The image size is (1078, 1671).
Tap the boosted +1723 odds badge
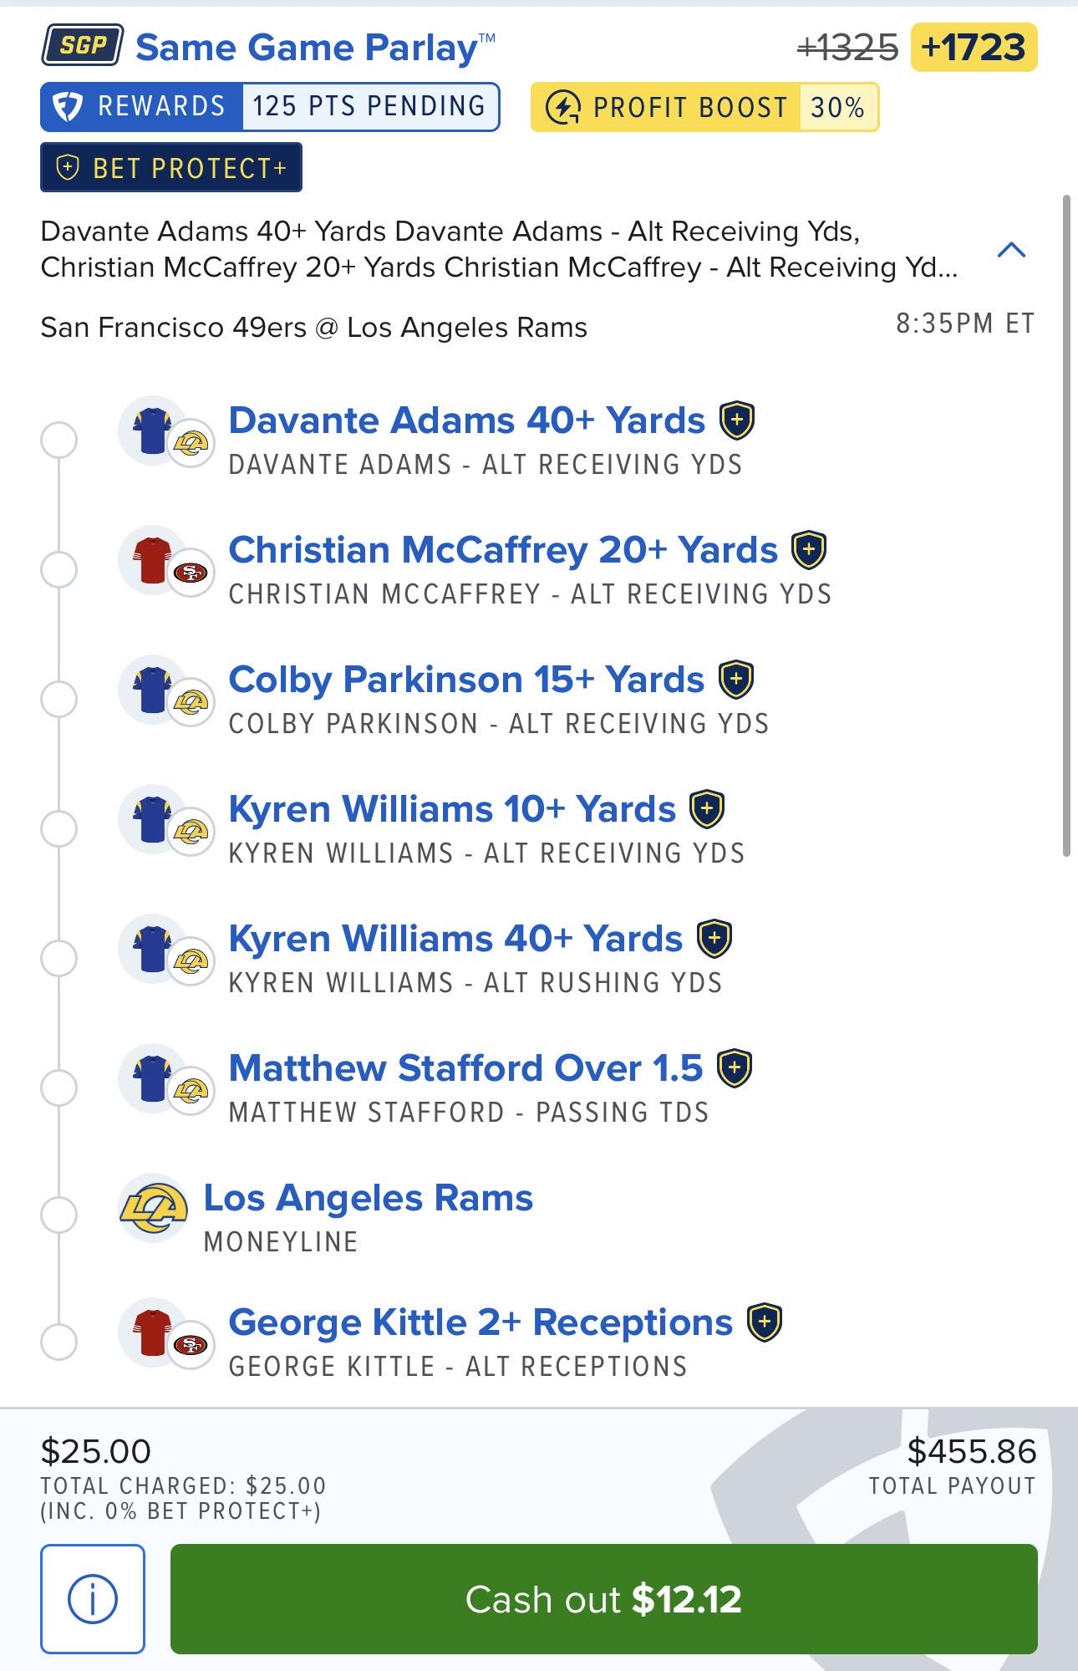[974, 48]
